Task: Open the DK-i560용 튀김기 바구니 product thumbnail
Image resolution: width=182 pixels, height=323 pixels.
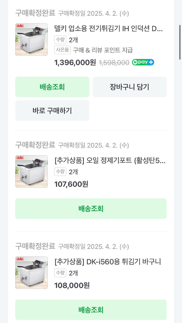Action: tap(31, 273)
